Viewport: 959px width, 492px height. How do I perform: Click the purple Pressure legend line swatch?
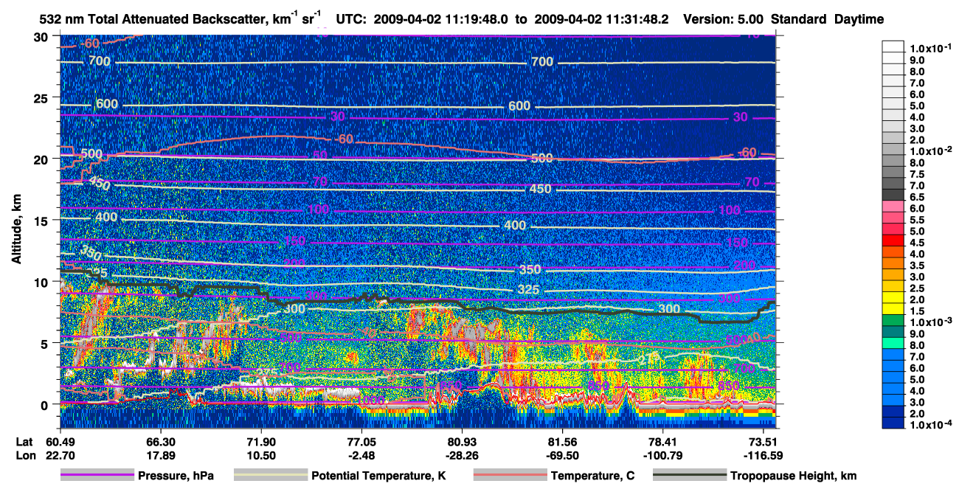pyautogui.click(x=97, y=476)
